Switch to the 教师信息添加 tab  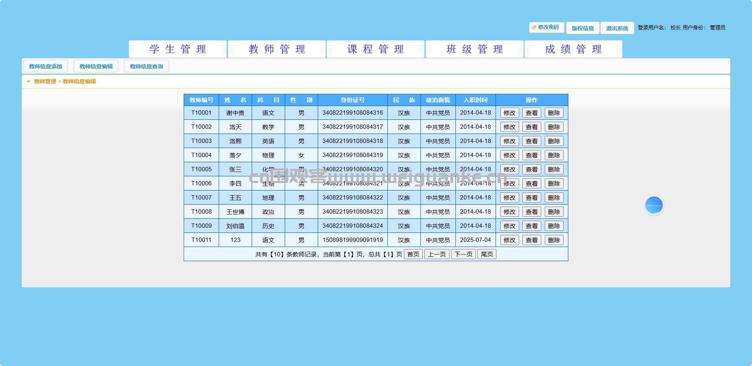point(46,66)
